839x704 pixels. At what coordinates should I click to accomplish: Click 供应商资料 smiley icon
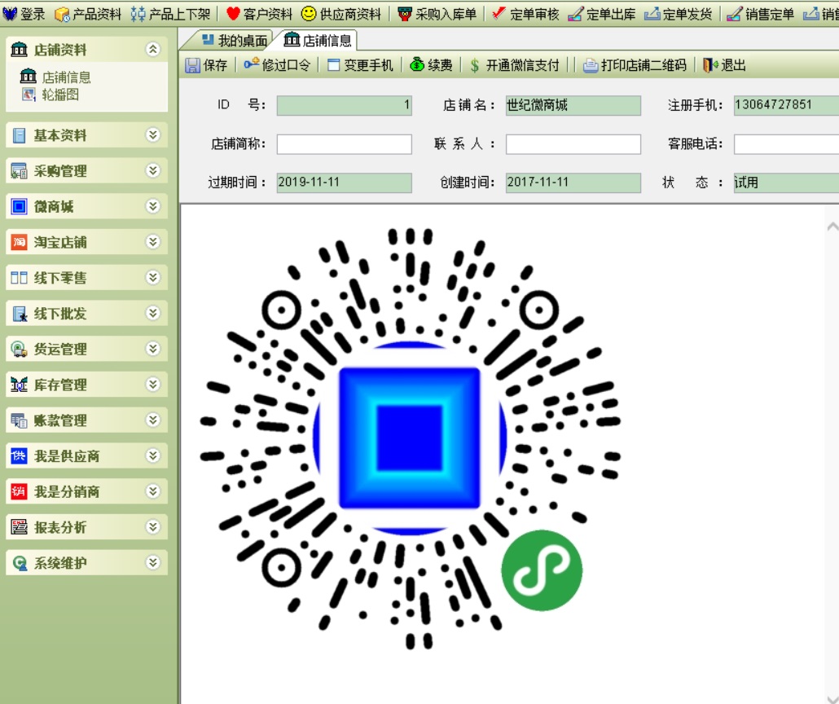coord(309,13)
